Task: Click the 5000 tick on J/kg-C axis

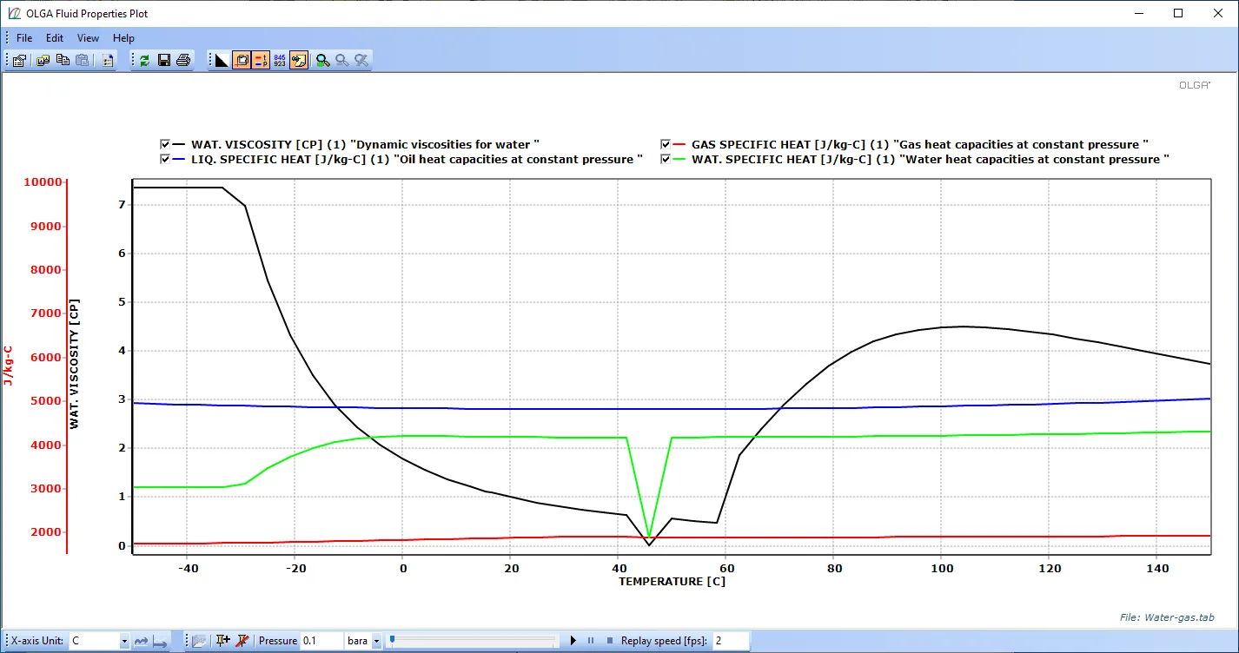Action: [x=47, y=401]
